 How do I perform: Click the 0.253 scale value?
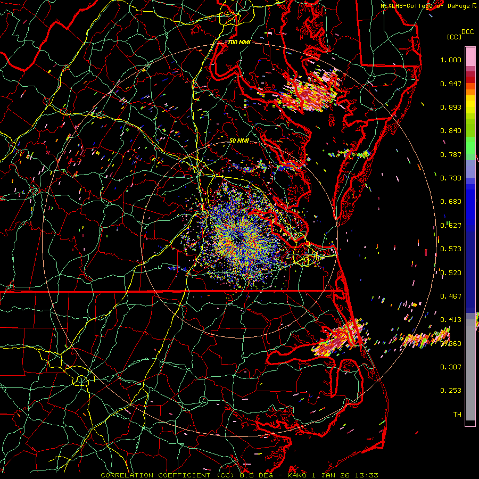(x=451, y=391)
